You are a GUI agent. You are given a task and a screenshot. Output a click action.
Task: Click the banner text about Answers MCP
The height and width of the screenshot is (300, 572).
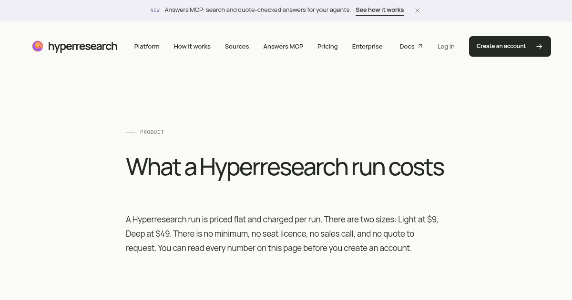[x=257, y=10]
